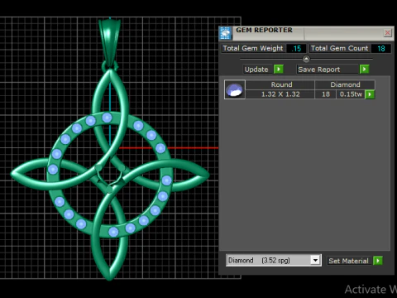Click the green arrow beside Save Report
This screenshot has width=397, height=298.
coord(365,69)
